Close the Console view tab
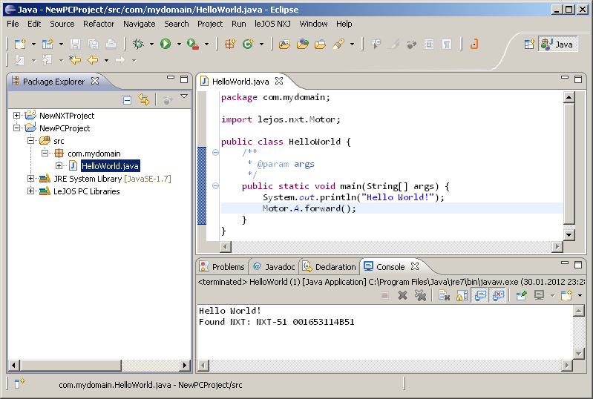The height and width of the screenshot is (399, 593). click(x=415, y=266)
